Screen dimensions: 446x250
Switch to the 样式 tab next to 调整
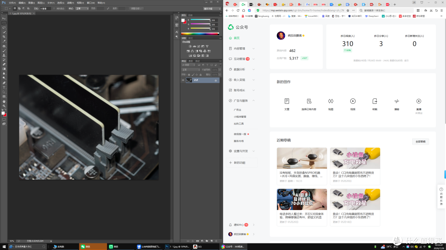pyautogui.click(x=190, y=38)
